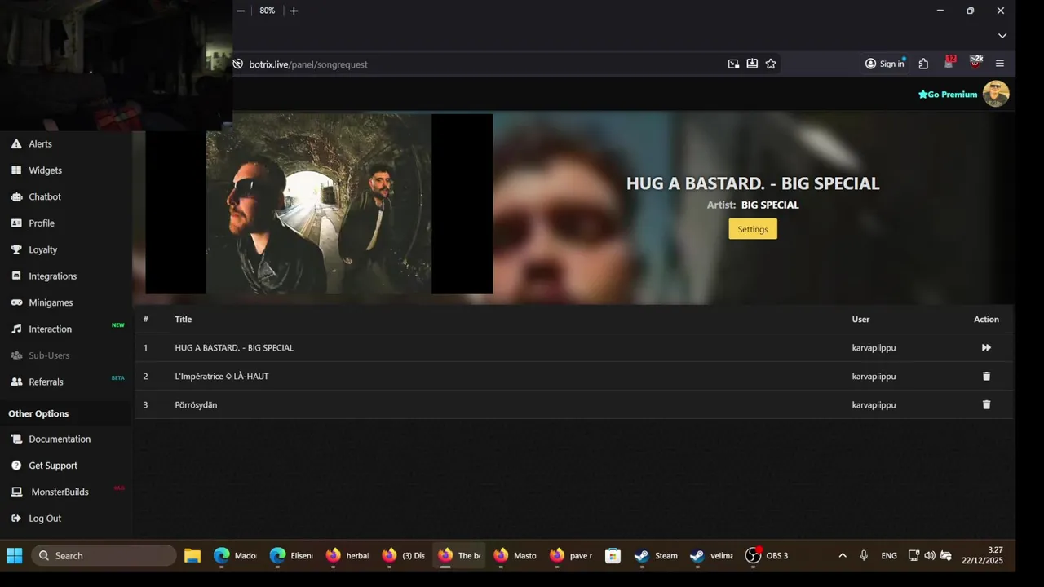Image resolution: width=1044 pixels, height=587 pixels.
Task: Click the Documentation book icon
Action: click(x=16, y=439)
